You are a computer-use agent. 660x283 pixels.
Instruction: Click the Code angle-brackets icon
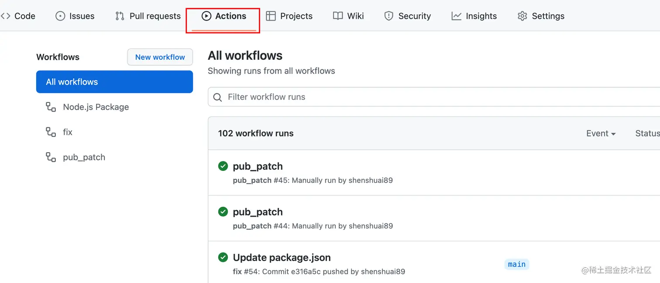[x=5, y=16]
